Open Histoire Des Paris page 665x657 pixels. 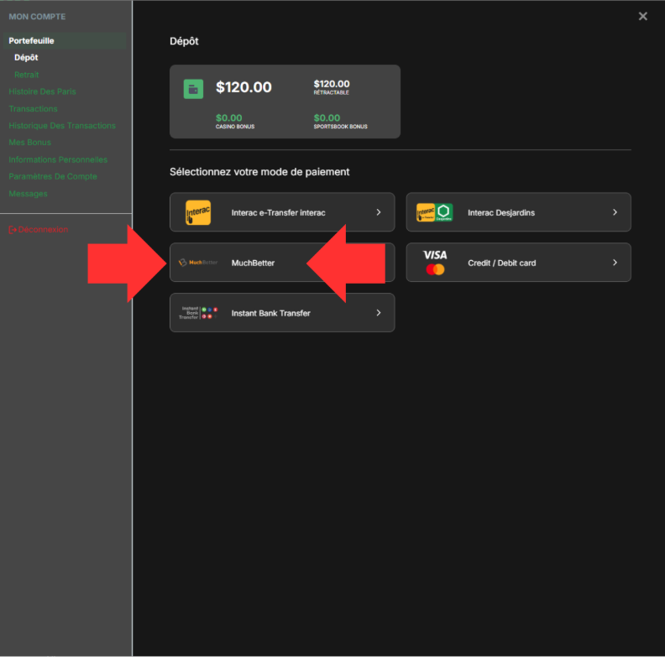coord(42,91)
